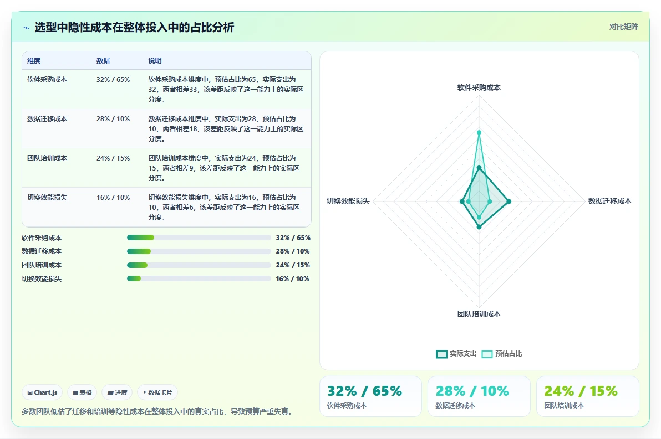Select the 进度 tag chip

117,392
